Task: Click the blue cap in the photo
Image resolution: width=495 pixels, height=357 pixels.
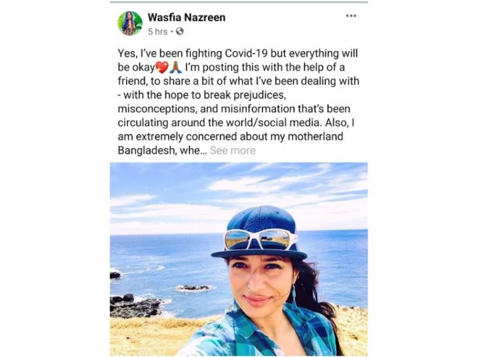Action: pos(259,232)
